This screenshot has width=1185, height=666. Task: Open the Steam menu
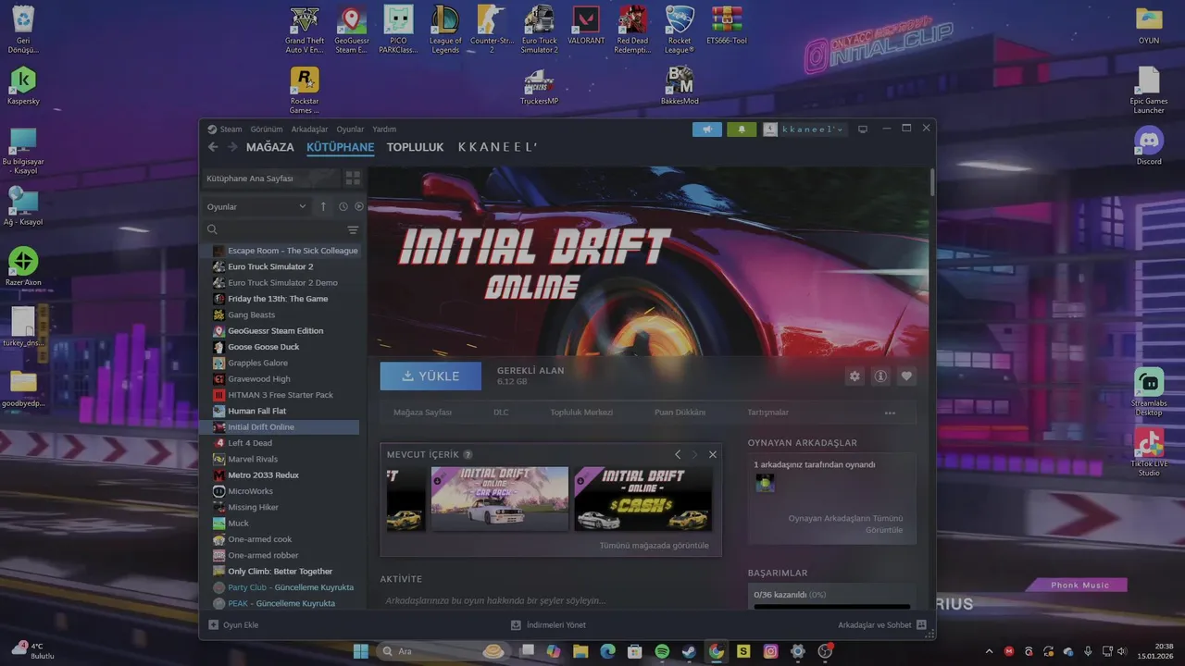pos(225,129)
